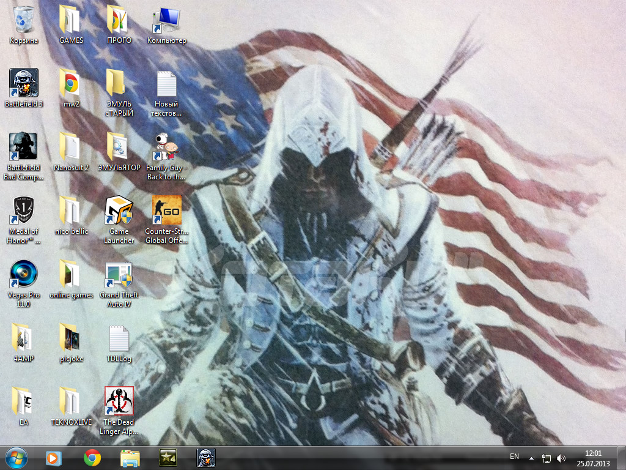Open Google Chrome from the taskbar
626x470 pixels.
point(92,458)
